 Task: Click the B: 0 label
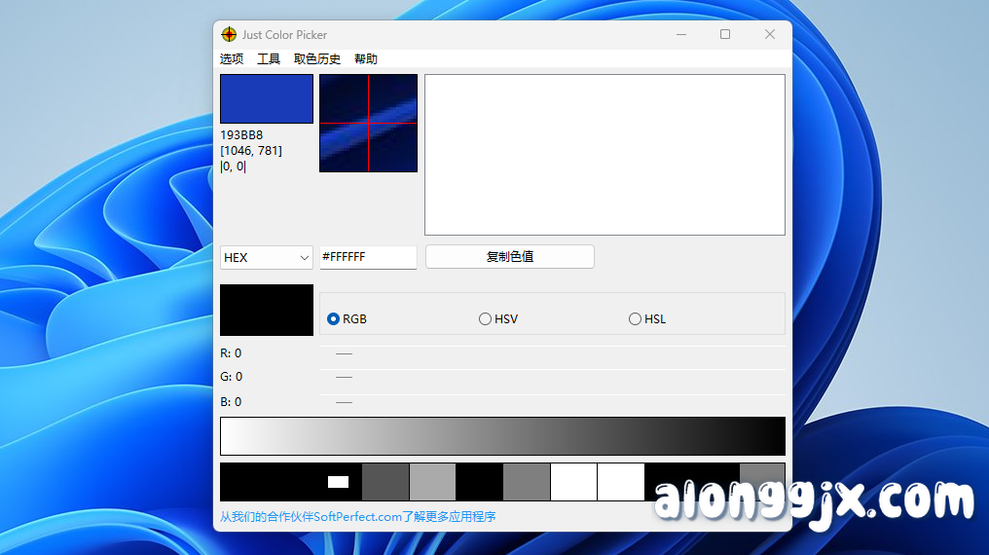[x=231, y=402]
